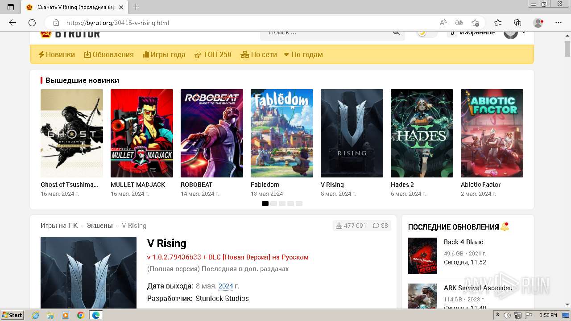Image resolution: width=571 pixels, height=321 pixels.
Task: Open the Read aloud feature
Action: [443, 23]
